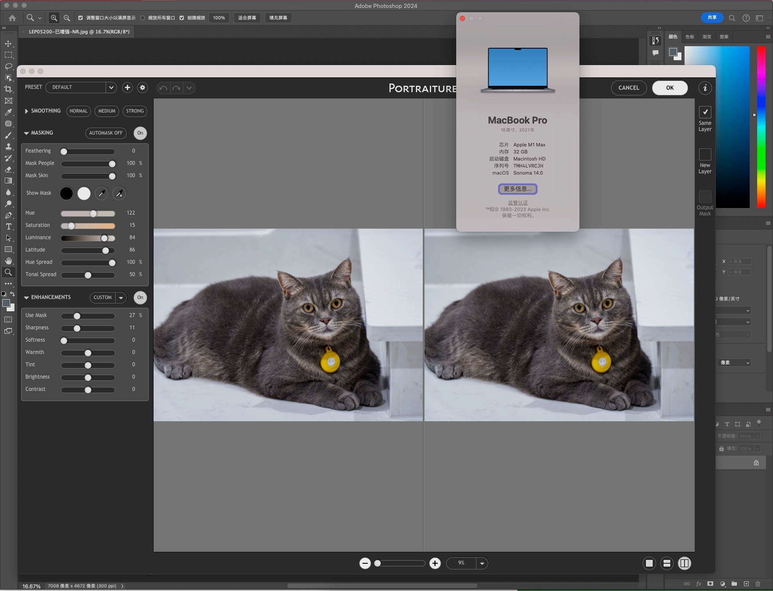Select the Crop tool in toolbar
773x591 pixels.
pos(8,89)
